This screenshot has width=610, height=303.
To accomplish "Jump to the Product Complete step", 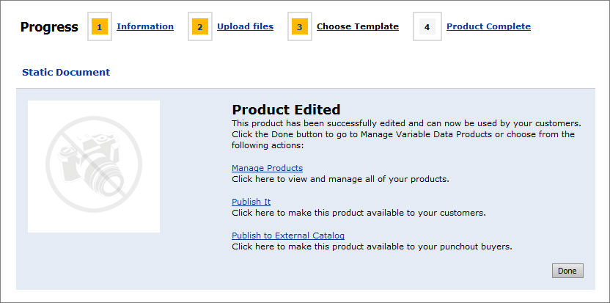I will pyautogui.click(x=488, y=26).
